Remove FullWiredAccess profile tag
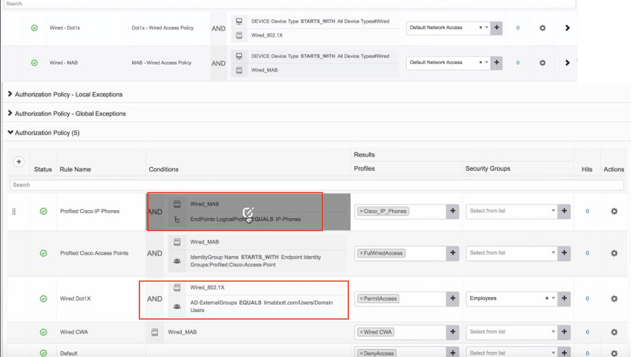Image resolution: width=638 pixels, height=357 pixels. click(x=361, y=253)
